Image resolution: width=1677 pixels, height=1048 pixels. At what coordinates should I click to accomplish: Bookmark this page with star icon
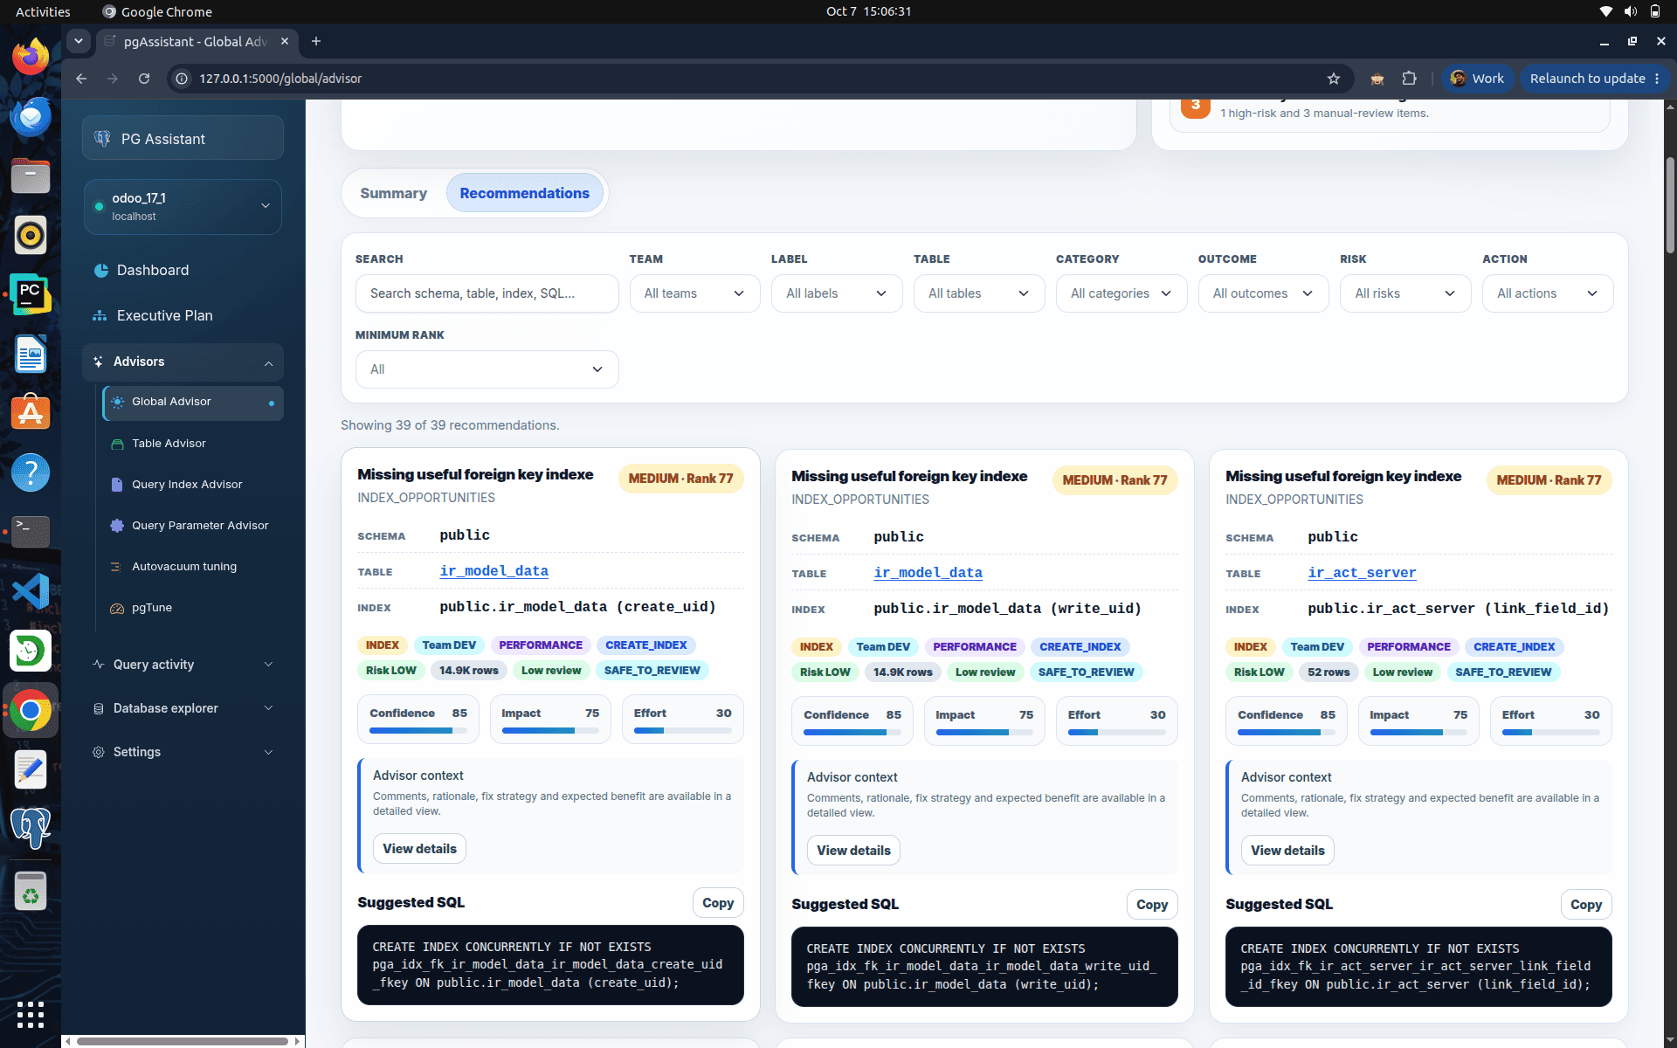pyautogui.click(x=1333, y=79)
